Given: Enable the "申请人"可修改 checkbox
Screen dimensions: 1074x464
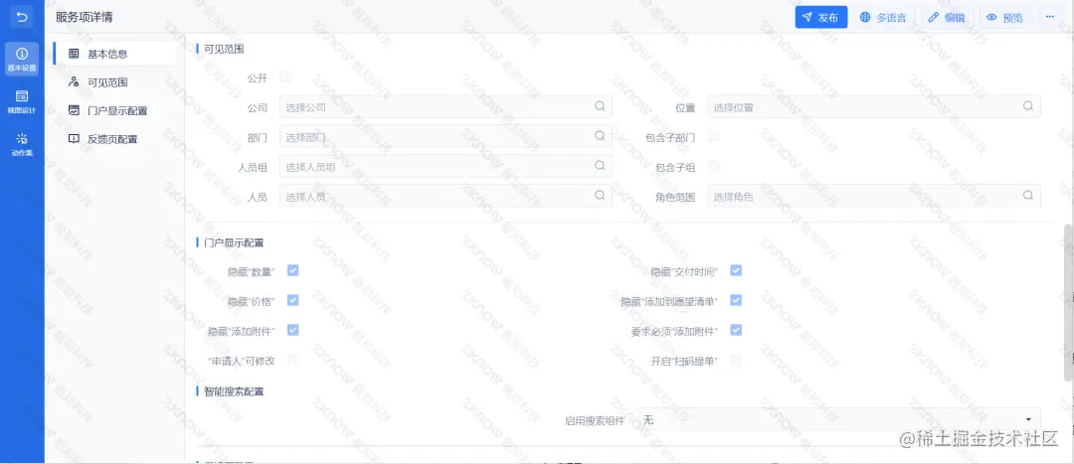Looking at the screenshot, I should [x=292, y=360].
